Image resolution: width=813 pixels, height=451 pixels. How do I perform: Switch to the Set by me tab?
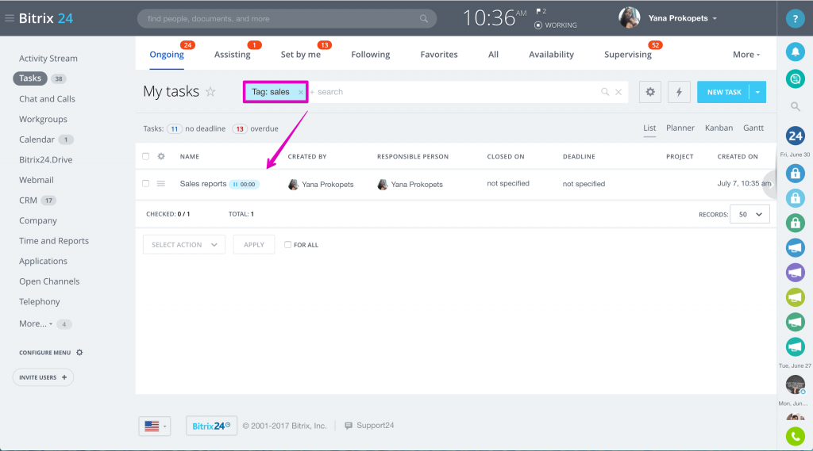tap(301, 55)
